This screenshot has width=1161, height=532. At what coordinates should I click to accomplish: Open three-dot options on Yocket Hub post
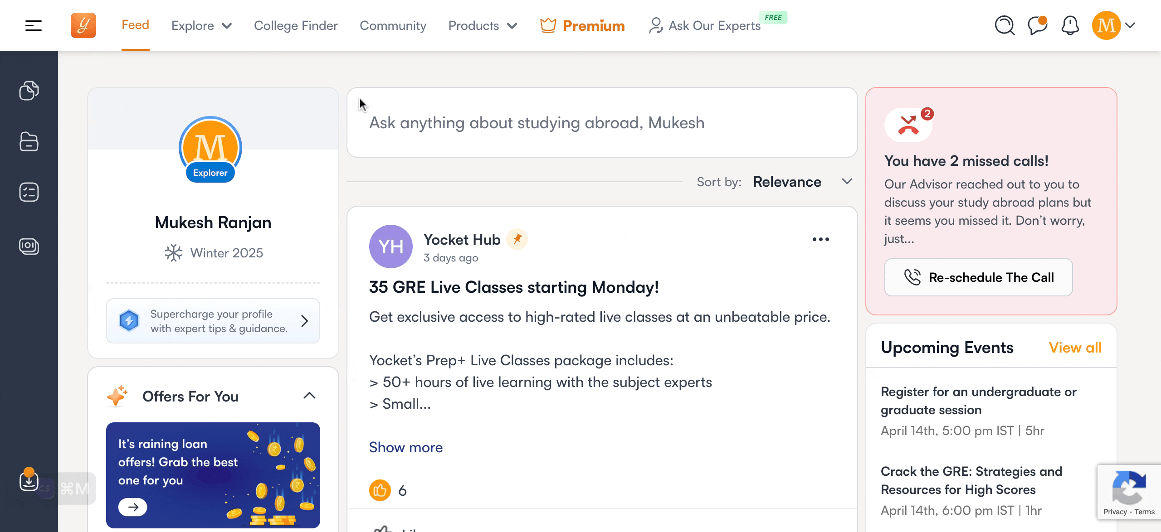(820, 239)
